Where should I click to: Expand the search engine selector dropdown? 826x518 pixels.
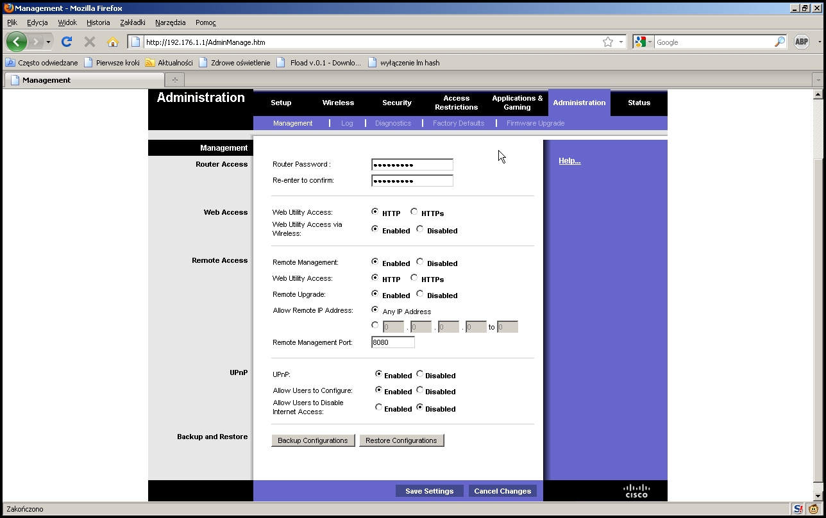(x=650, y=42)
